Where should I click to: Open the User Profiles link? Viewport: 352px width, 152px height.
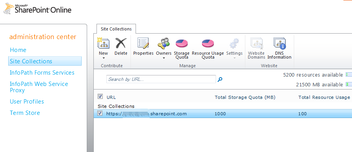click(x=27, y=102)
